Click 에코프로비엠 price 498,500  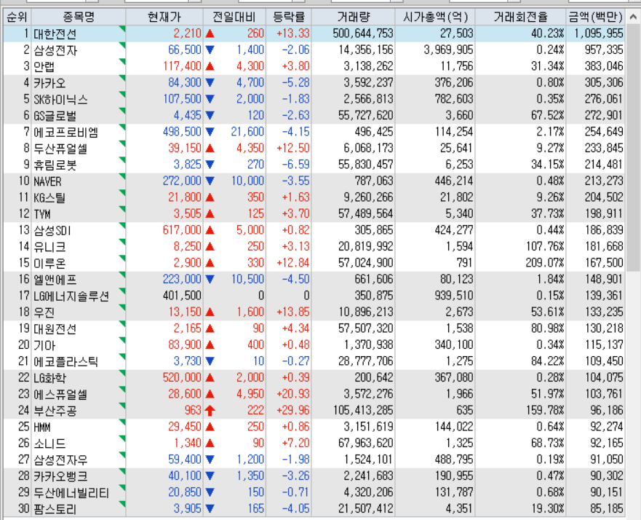[182, 132]
